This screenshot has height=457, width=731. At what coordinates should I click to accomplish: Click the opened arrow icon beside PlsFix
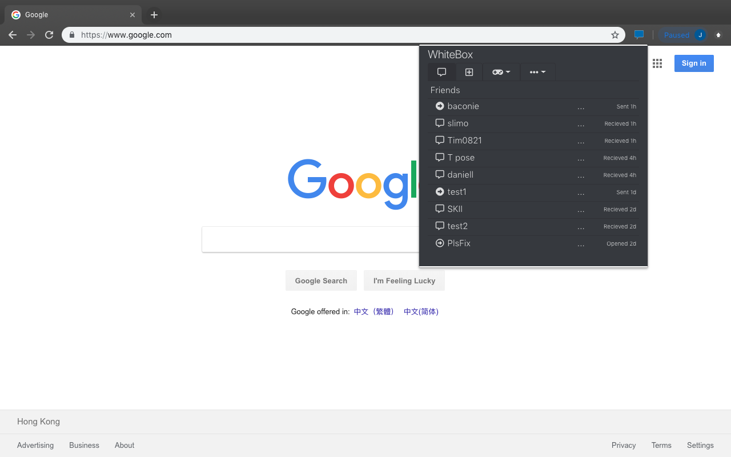click(x=440, y=243)
